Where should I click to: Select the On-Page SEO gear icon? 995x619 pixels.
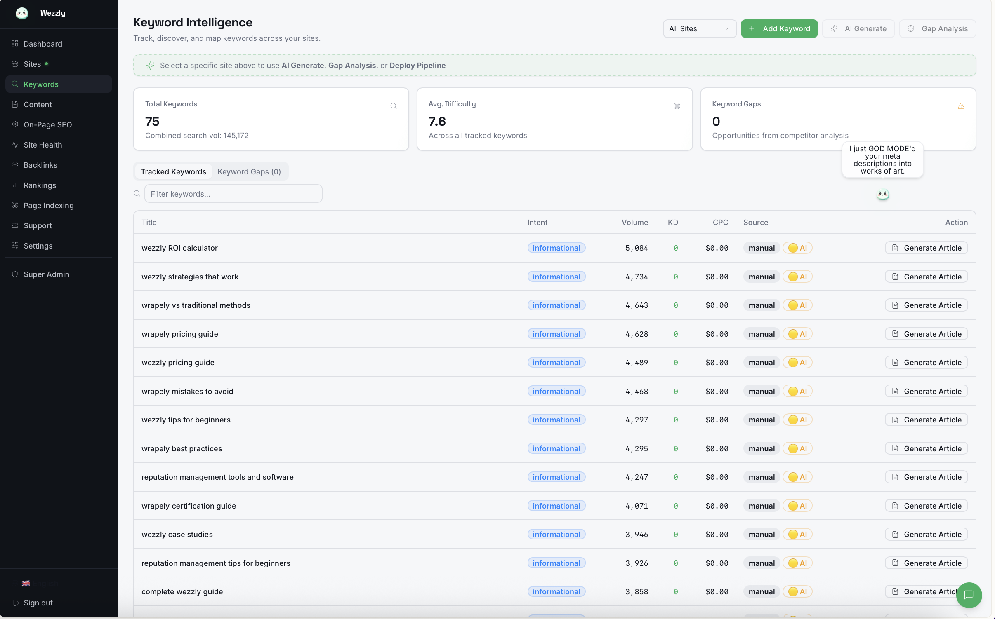[14, 124]
